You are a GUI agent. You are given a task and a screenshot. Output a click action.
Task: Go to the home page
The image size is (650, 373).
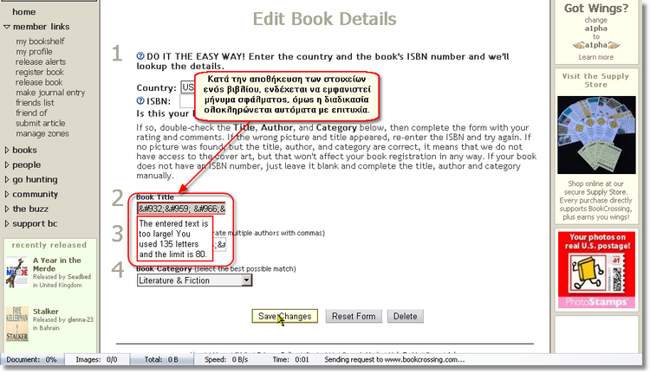[24, 12]
